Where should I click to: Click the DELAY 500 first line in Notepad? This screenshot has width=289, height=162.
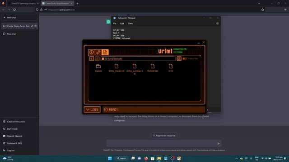pos(119,30)
